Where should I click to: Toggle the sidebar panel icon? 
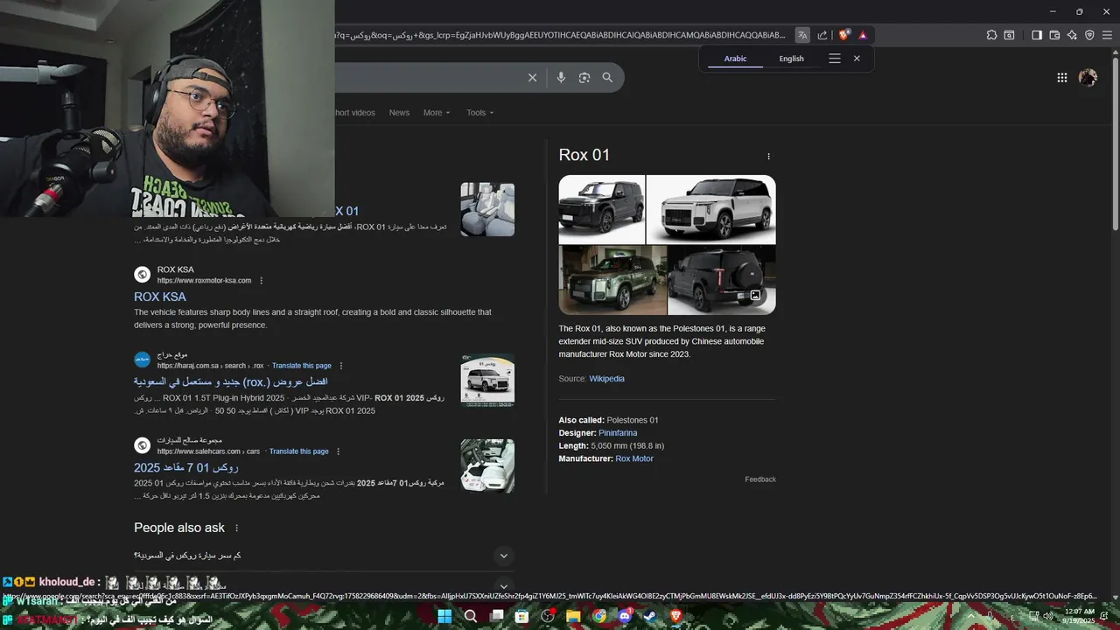tap(1037, 35)
